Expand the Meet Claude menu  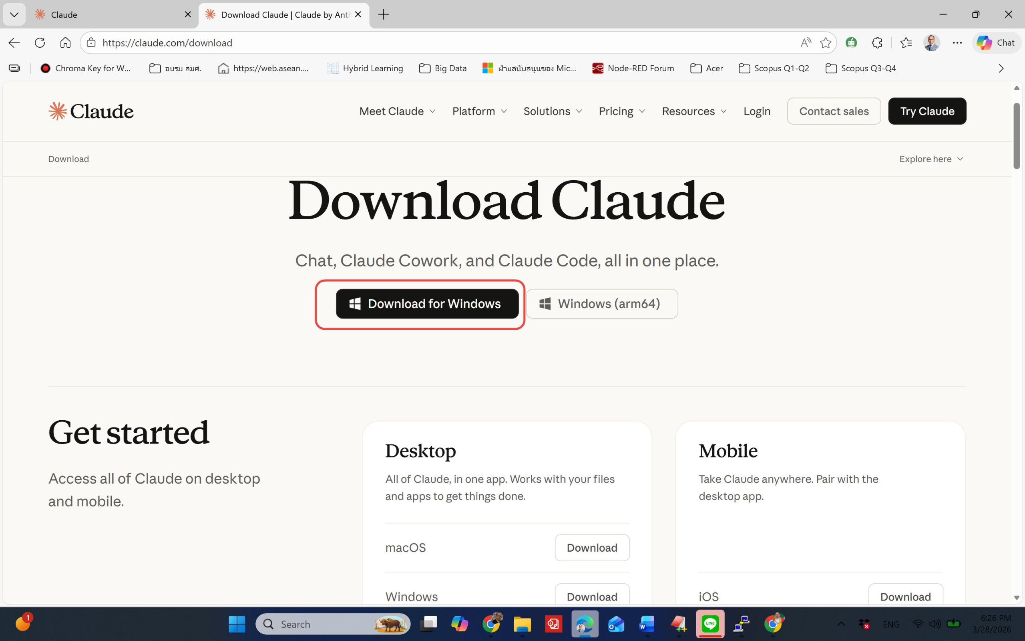pyautogui.click(x=397, y=111)
